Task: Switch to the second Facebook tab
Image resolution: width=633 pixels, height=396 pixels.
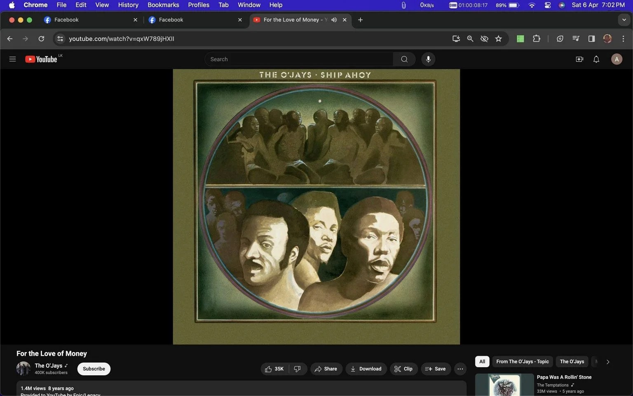Action: 195,19
